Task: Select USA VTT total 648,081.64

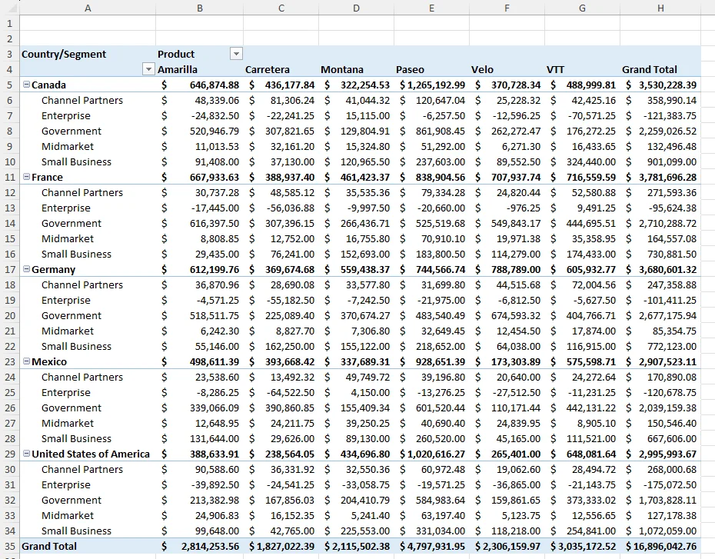Action: (x=582, y=454)
